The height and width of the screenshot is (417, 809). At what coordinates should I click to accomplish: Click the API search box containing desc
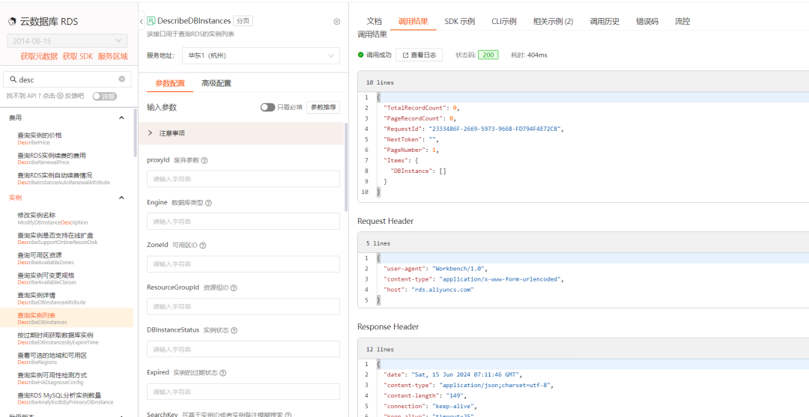tap(67, 79)
